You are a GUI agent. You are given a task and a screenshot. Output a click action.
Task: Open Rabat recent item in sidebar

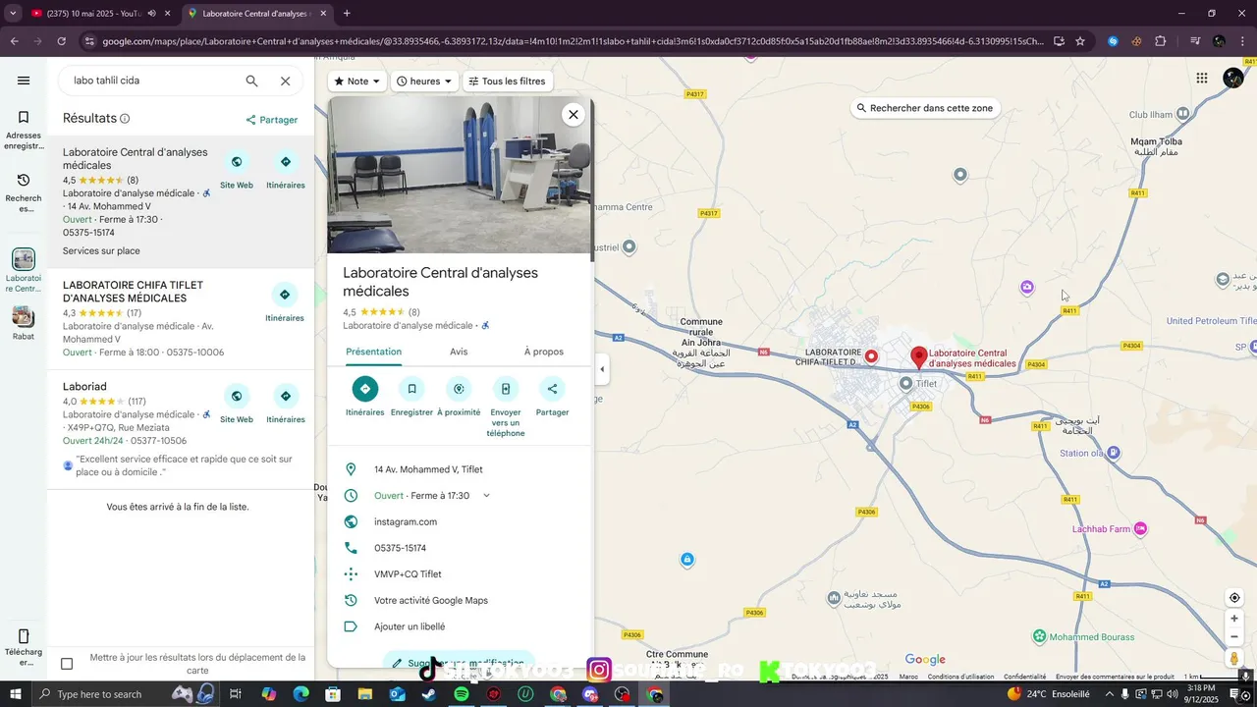(24, 323)
